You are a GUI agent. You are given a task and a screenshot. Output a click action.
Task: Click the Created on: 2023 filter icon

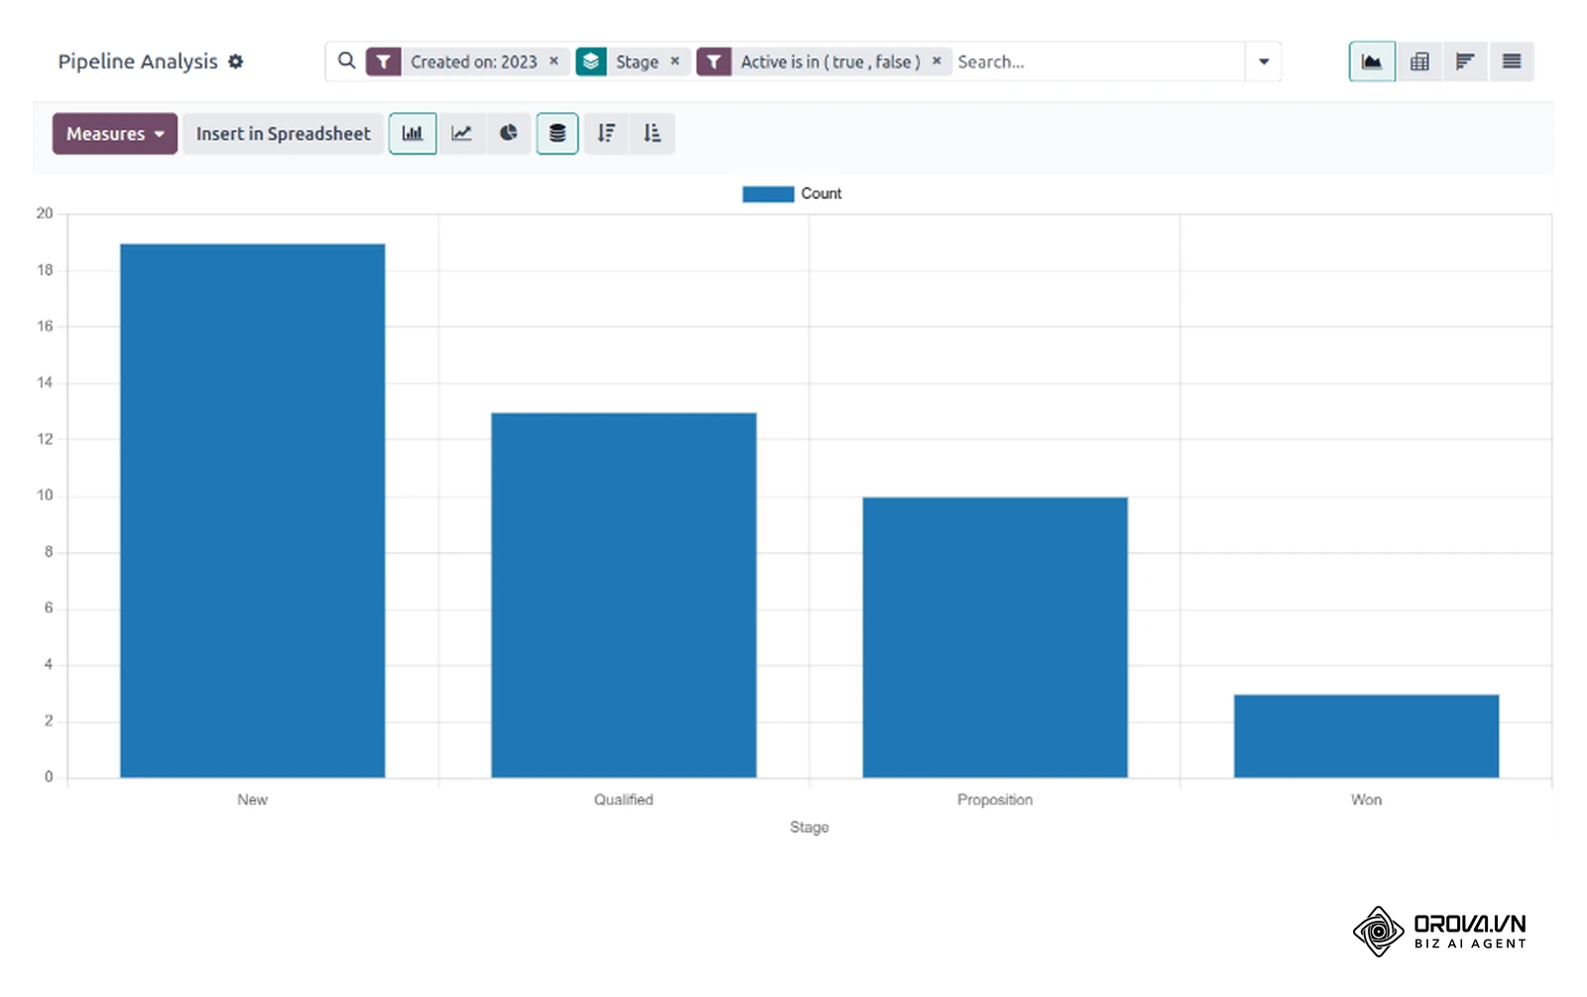384,61
